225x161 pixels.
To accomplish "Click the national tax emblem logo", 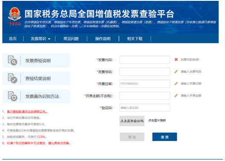I will click(x=14, y=17).
